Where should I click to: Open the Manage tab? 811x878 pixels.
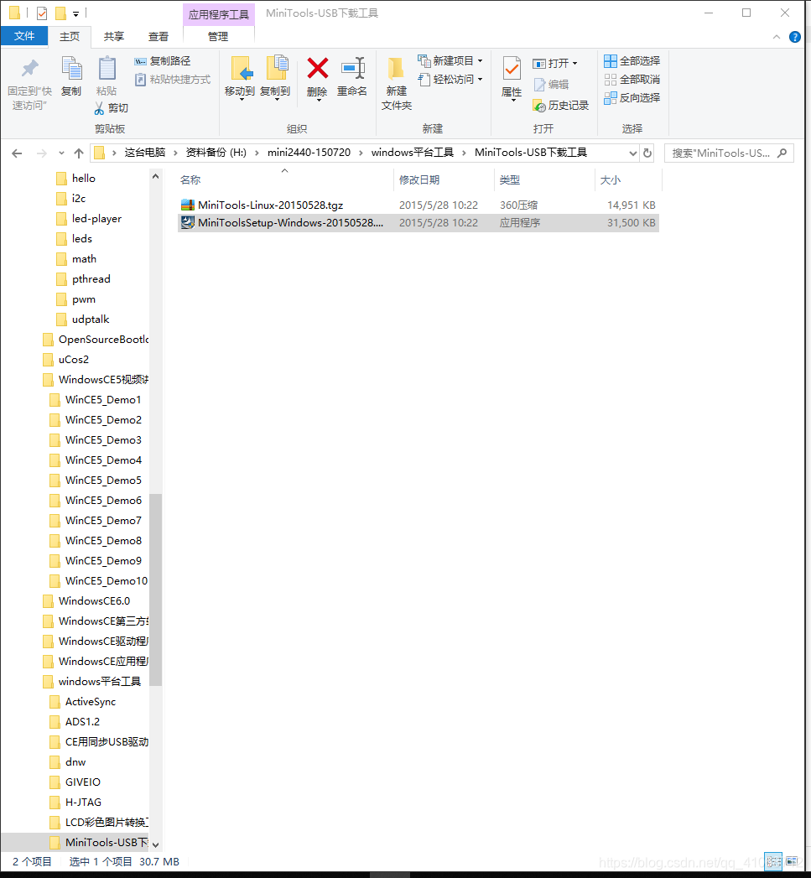pos(218,36)
